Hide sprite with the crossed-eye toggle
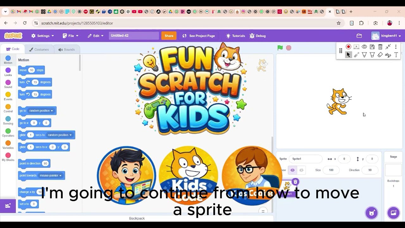 point(301,170)
